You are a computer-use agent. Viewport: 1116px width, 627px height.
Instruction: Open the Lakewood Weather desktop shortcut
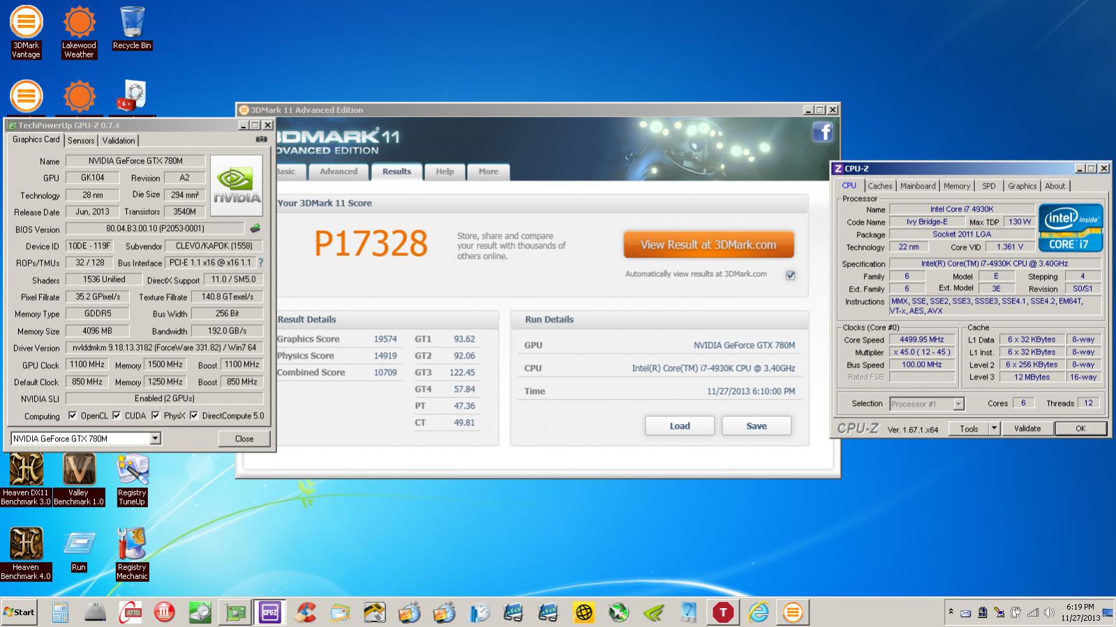pyautogui.click(x=79, y=33)
